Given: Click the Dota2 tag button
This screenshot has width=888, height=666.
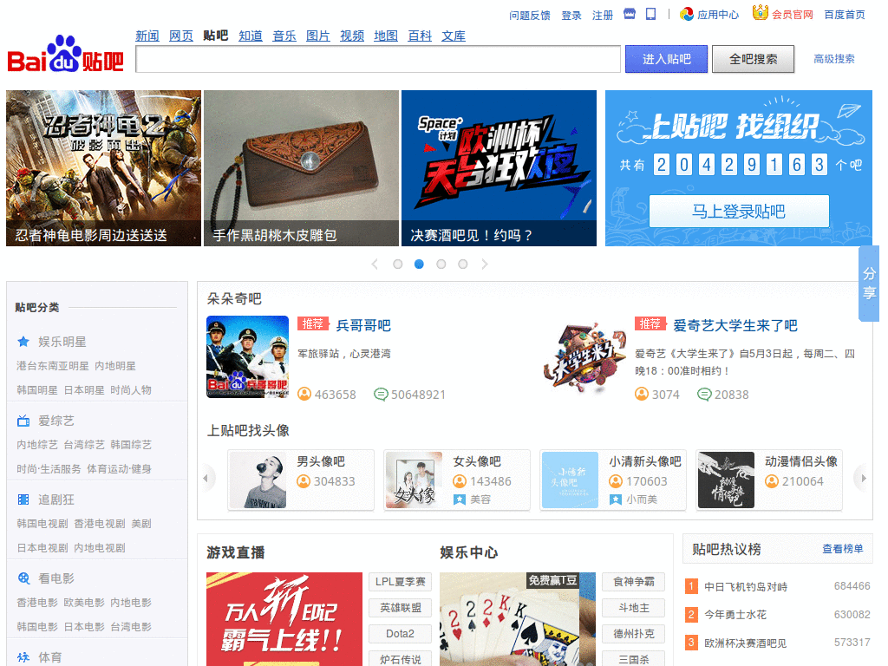Looking at the screenshot, I should [401, 634].
